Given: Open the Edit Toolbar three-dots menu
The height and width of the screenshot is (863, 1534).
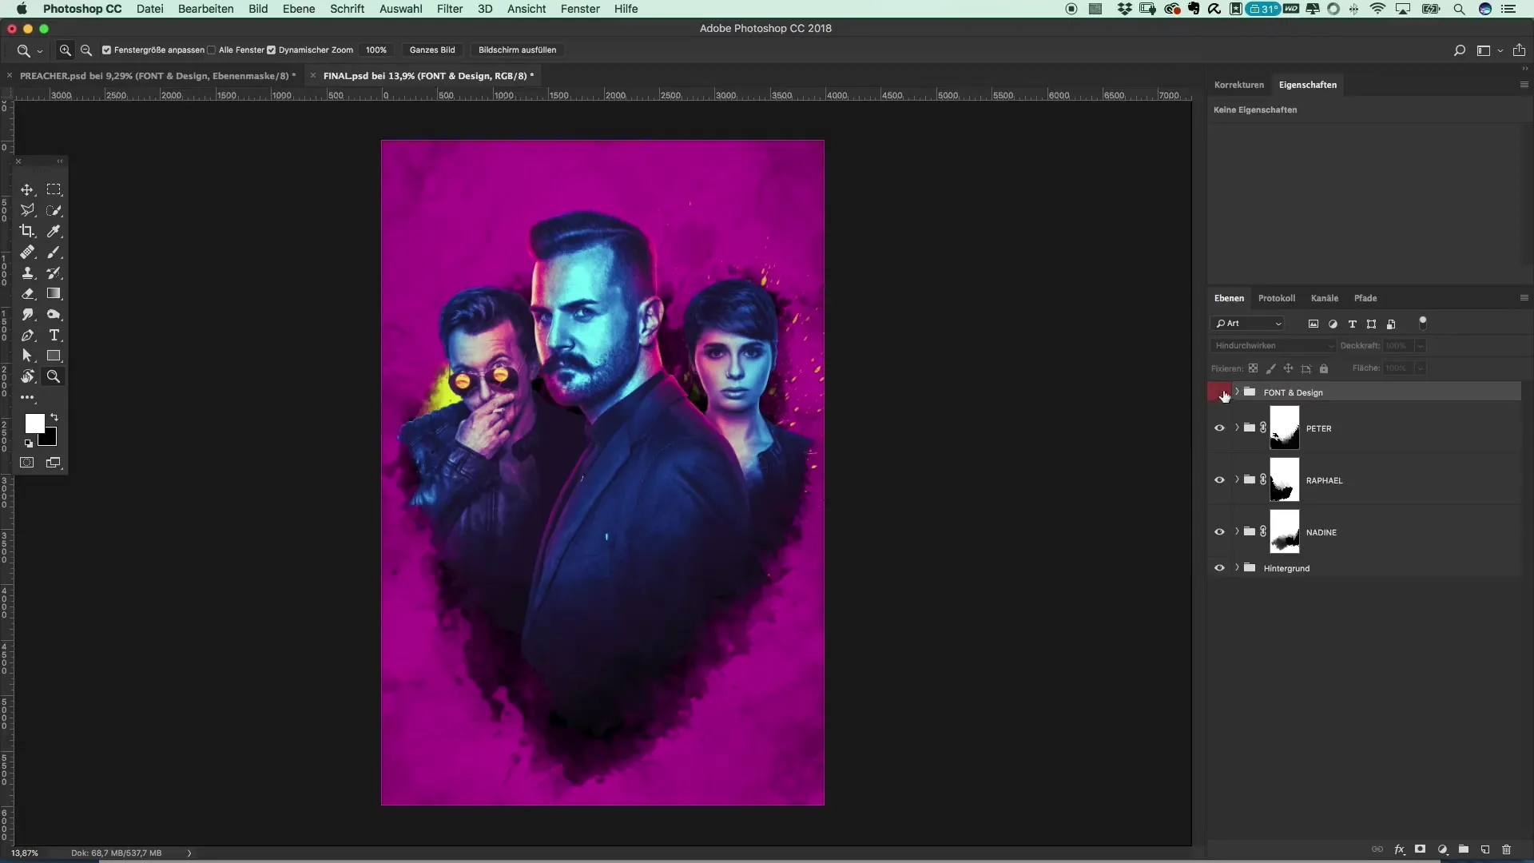Looking at the screenshot, I should 27,397.
